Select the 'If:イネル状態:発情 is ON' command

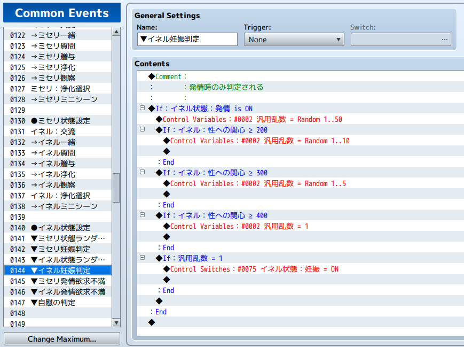click(x=301, y=109)
